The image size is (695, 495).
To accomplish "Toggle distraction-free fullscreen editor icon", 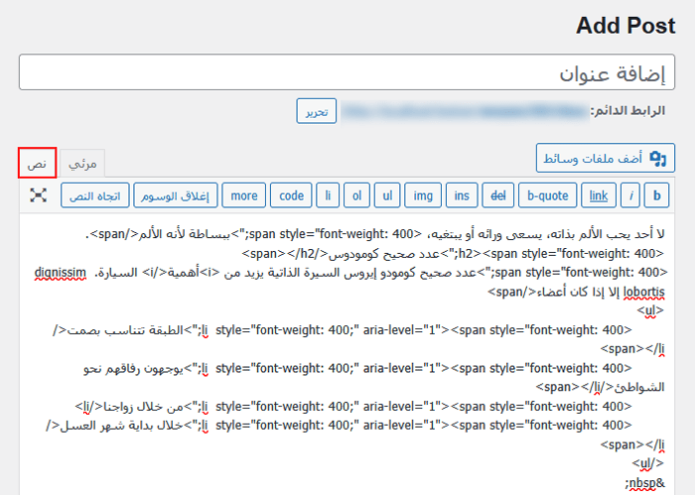I will 38,195.
